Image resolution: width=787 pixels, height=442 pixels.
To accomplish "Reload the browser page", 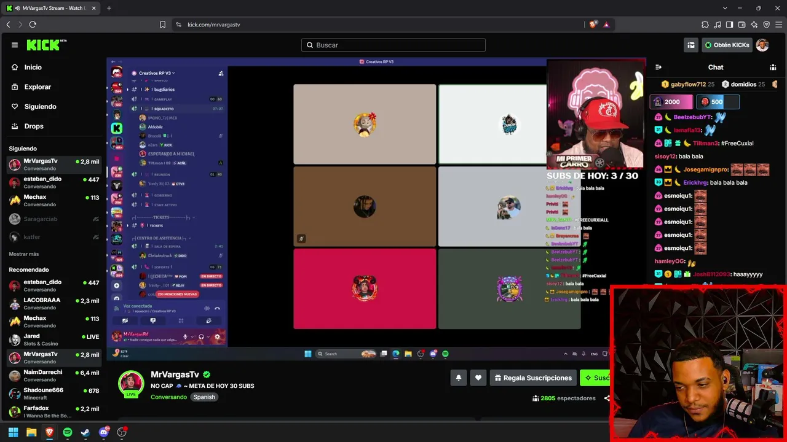I will tap(33, 25).
